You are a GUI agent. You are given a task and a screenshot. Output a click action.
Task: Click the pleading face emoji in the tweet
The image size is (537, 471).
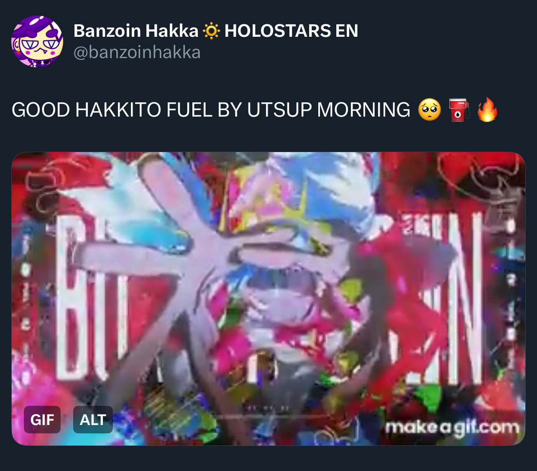(430, 110)
